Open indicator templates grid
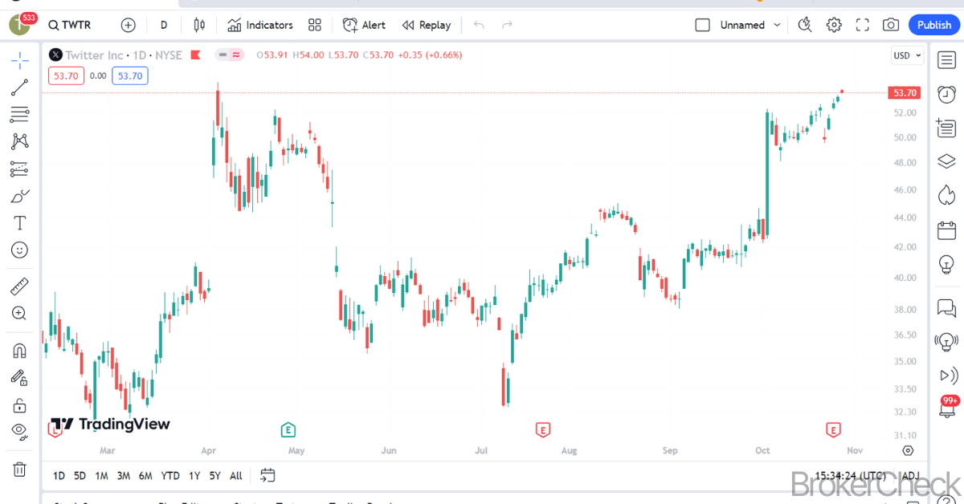 coord(315,25)
